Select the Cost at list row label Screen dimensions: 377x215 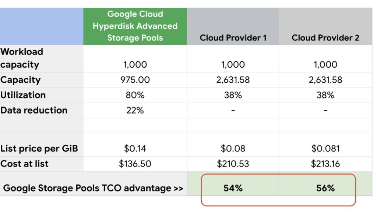click(24, 164)
